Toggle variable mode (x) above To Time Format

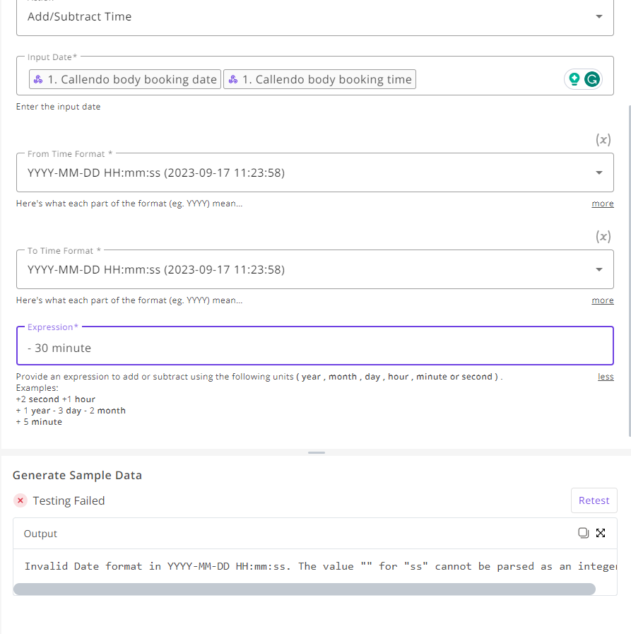tap(603, 237)
